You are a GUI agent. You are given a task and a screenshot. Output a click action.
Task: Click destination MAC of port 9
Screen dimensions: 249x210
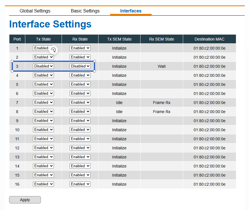pyautogui.click(x=210, y=121)
